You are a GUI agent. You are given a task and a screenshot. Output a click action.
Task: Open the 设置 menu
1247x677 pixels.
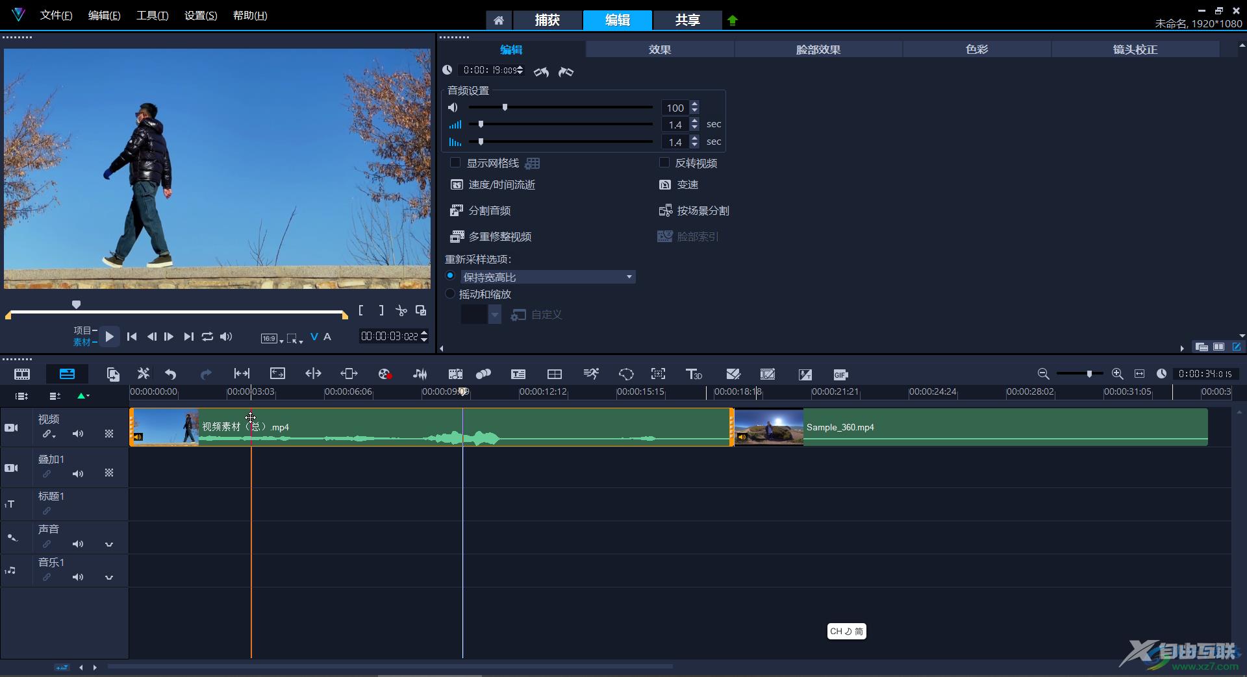201,15
